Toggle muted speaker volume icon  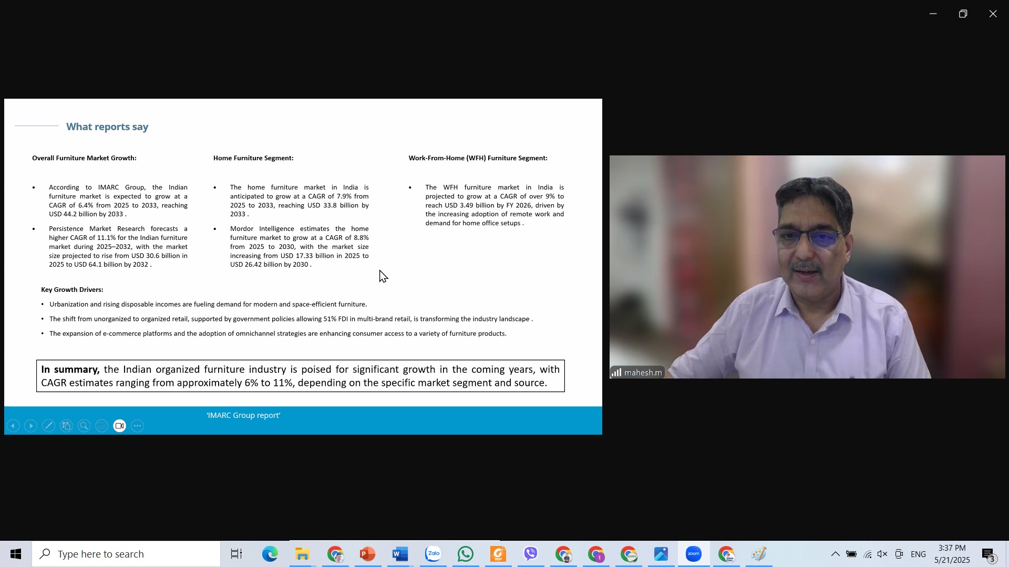point(882,554)
